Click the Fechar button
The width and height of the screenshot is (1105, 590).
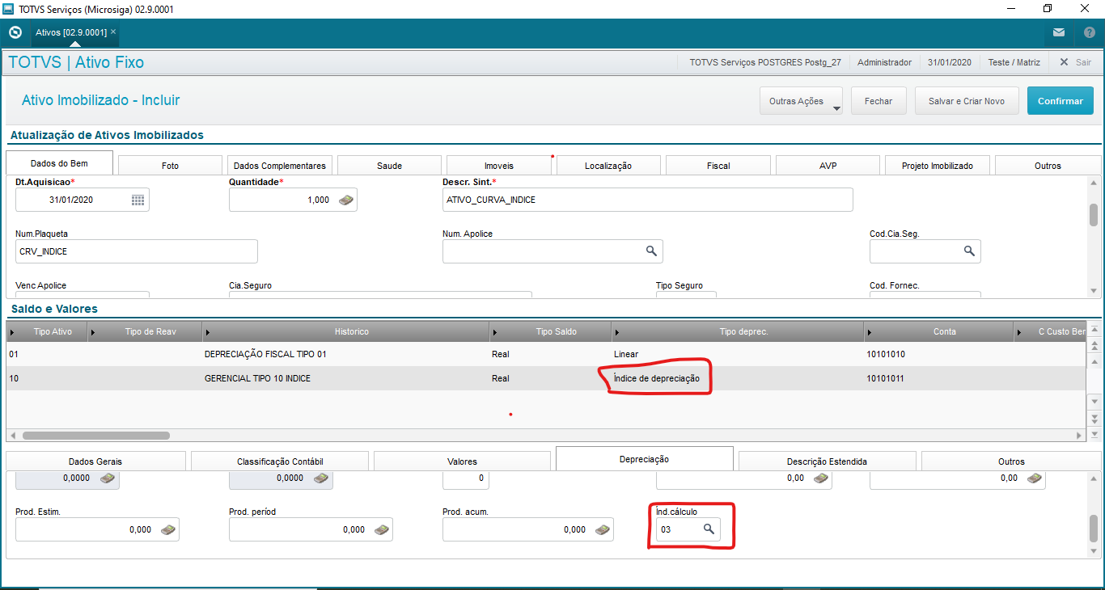pos(878,101)
